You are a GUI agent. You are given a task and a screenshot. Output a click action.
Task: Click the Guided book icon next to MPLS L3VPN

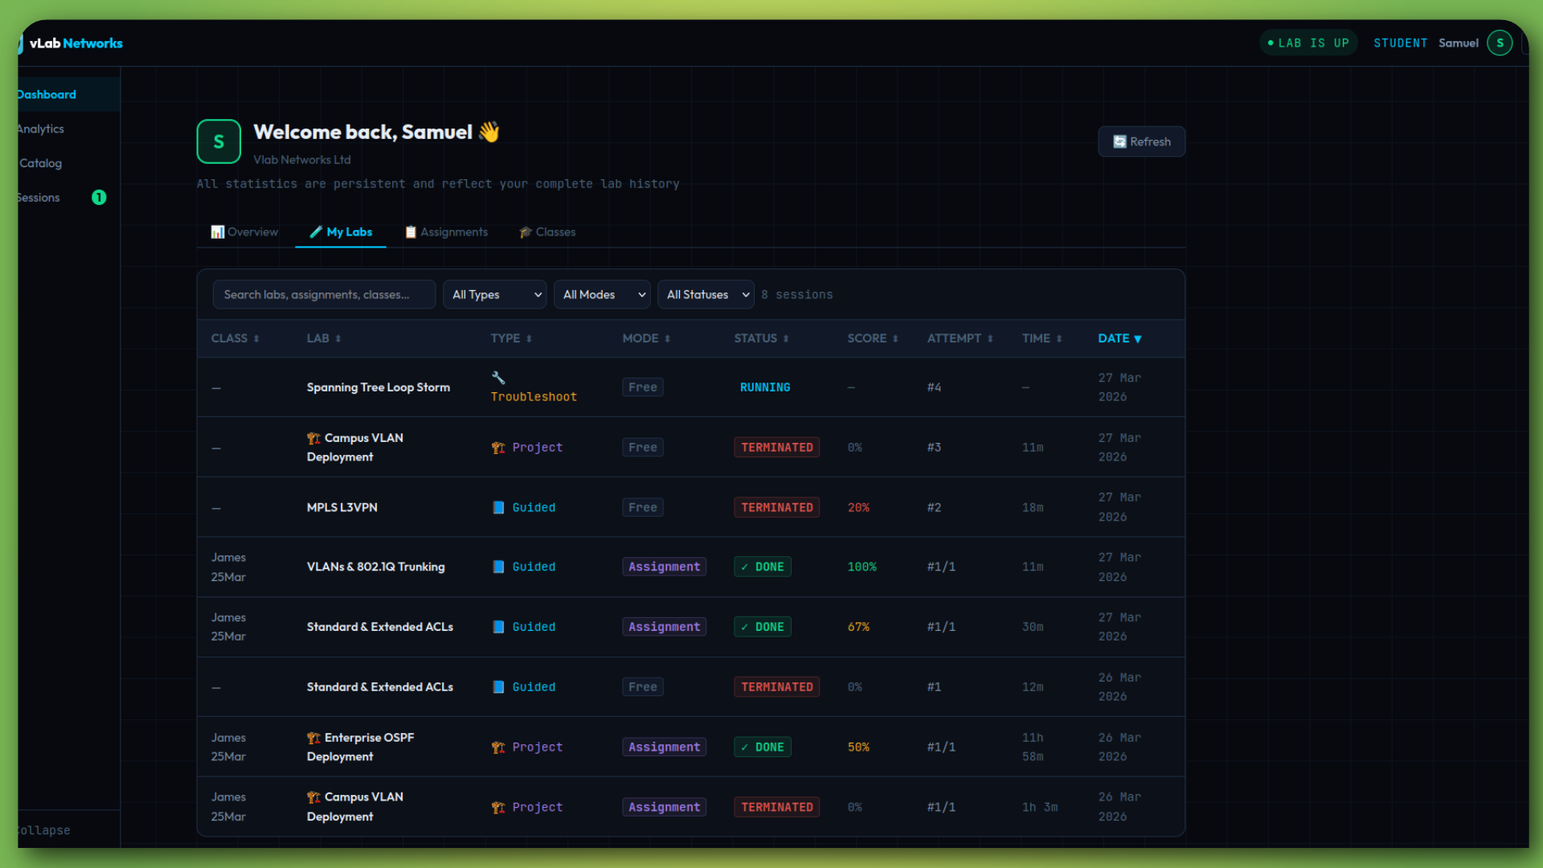point(497,507)
